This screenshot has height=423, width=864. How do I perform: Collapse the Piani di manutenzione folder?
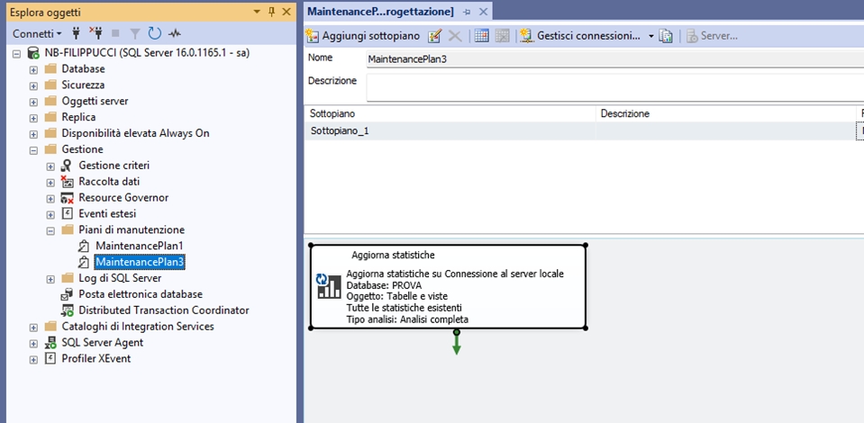(x=50, y=230)
